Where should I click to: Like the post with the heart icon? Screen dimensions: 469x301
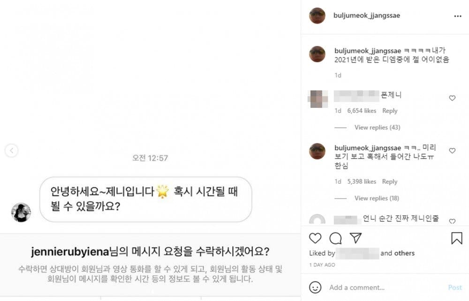coord(315,238)
